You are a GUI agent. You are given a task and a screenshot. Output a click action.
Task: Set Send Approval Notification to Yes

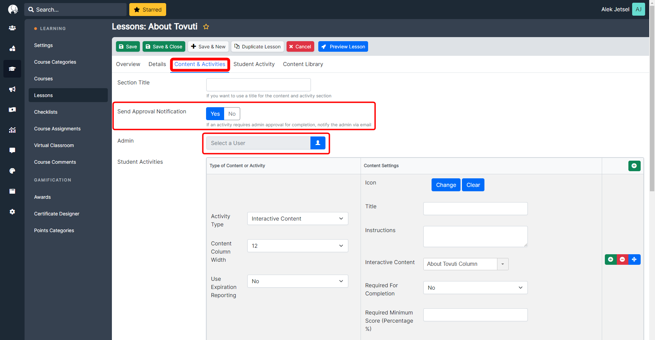coord(215,114)
